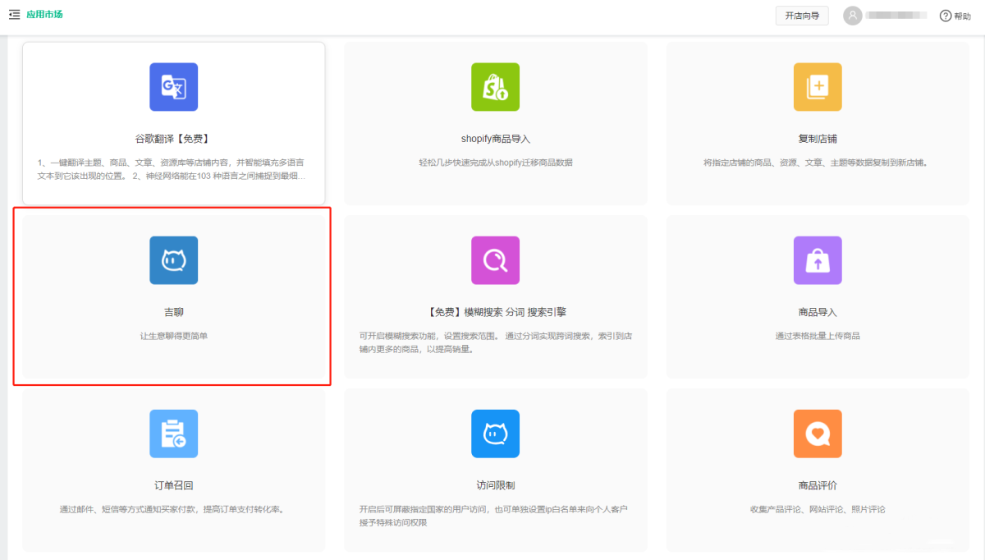Select the access restriction app icon
Viewport: 985px width, 560px height.
click(495, 434)
